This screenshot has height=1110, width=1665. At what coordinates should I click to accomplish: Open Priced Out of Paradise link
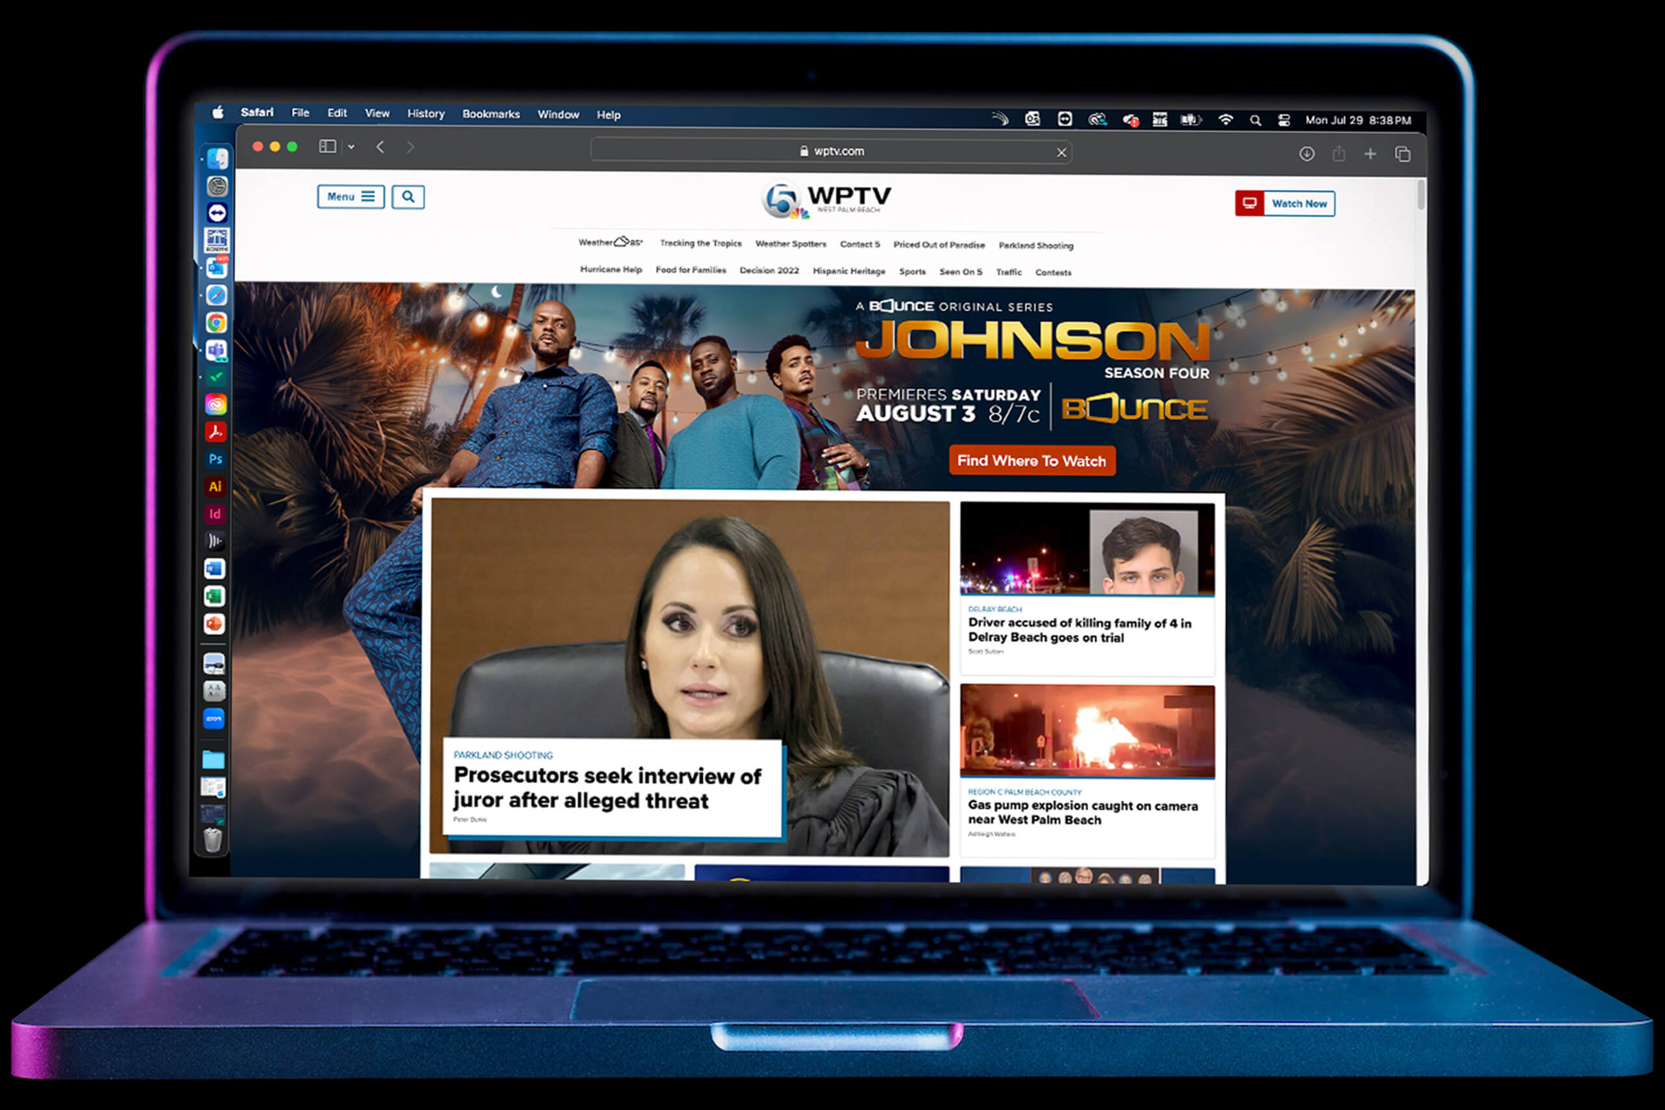(x=939, y=245)
